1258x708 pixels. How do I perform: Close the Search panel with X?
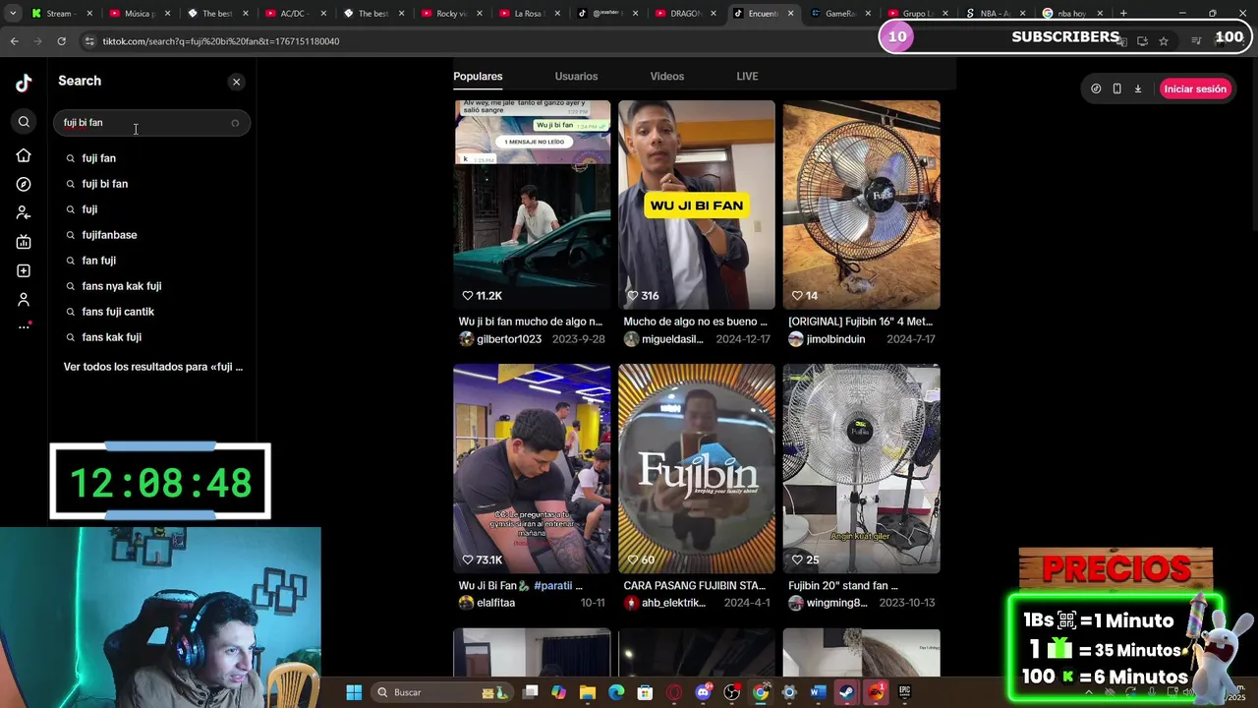click(236, 82)
